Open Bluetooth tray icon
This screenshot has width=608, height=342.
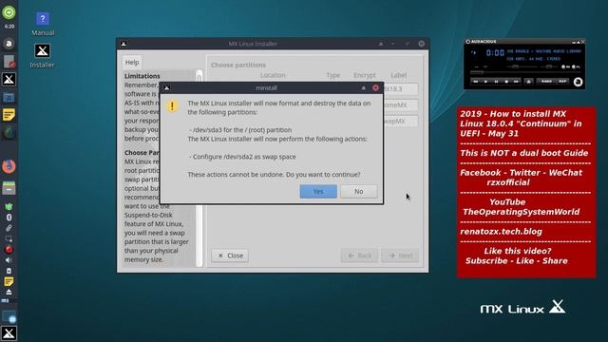(x=9, y=218)
